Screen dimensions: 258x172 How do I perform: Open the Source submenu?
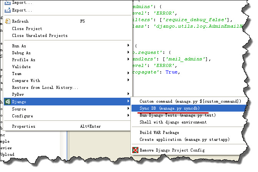(67, 109)
